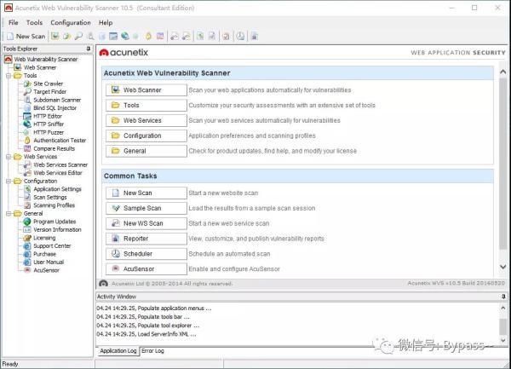Collapse the Configuration tree node
The height and width of the screenshot is (369, 511).
[8, 181]
